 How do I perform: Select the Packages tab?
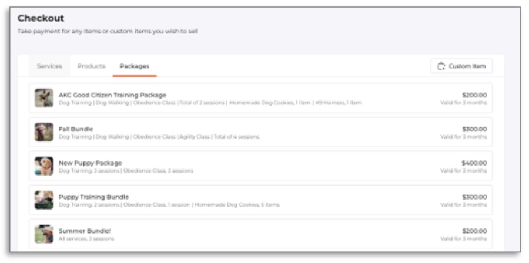pyautogui.click(x=134, y=66)
